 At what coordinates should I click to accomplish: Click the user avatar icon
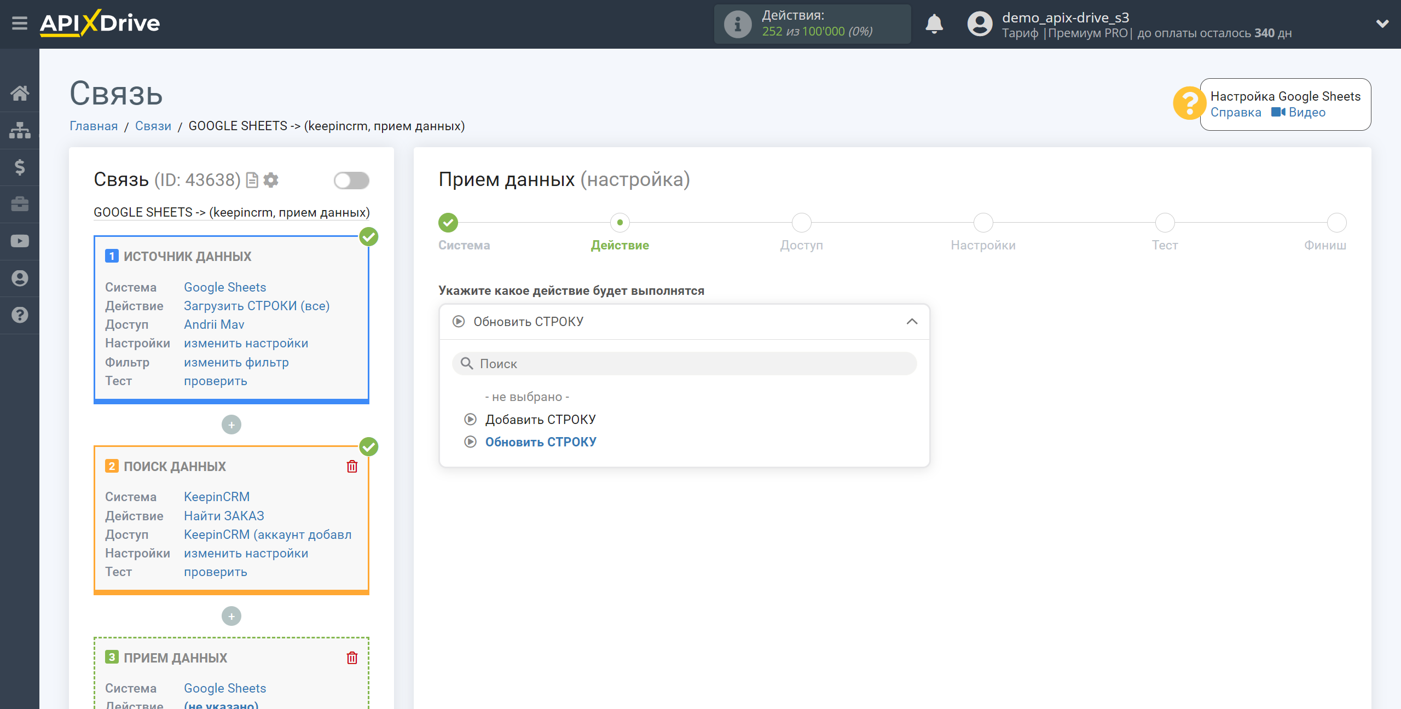coord(980,24)
